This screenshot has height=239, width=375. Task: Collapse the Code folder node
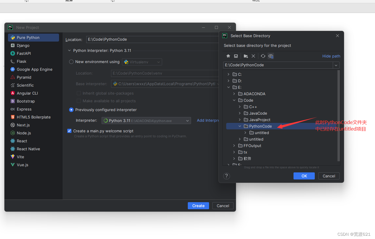tap(234, 100)
